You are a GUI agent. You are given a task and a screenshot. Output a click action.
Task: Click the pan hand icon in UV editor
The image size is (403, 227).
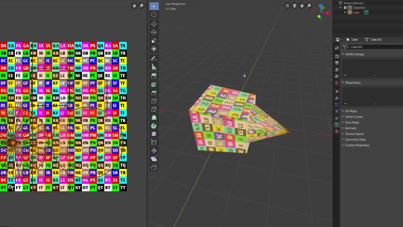134,6
